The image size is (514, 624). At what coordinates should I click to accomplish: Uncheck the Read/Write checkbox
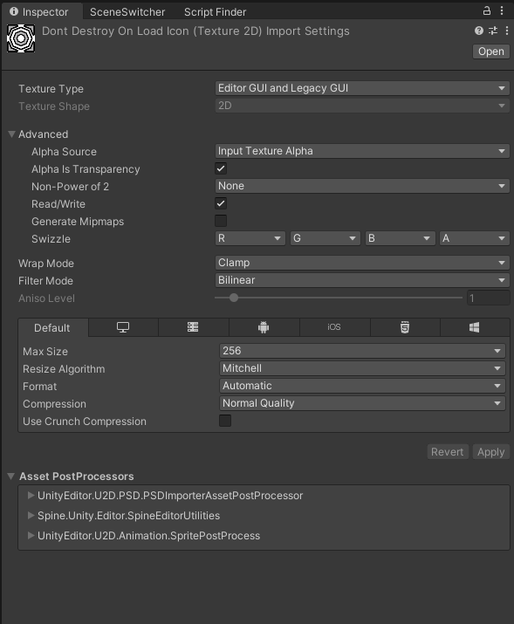coord(221,203)
